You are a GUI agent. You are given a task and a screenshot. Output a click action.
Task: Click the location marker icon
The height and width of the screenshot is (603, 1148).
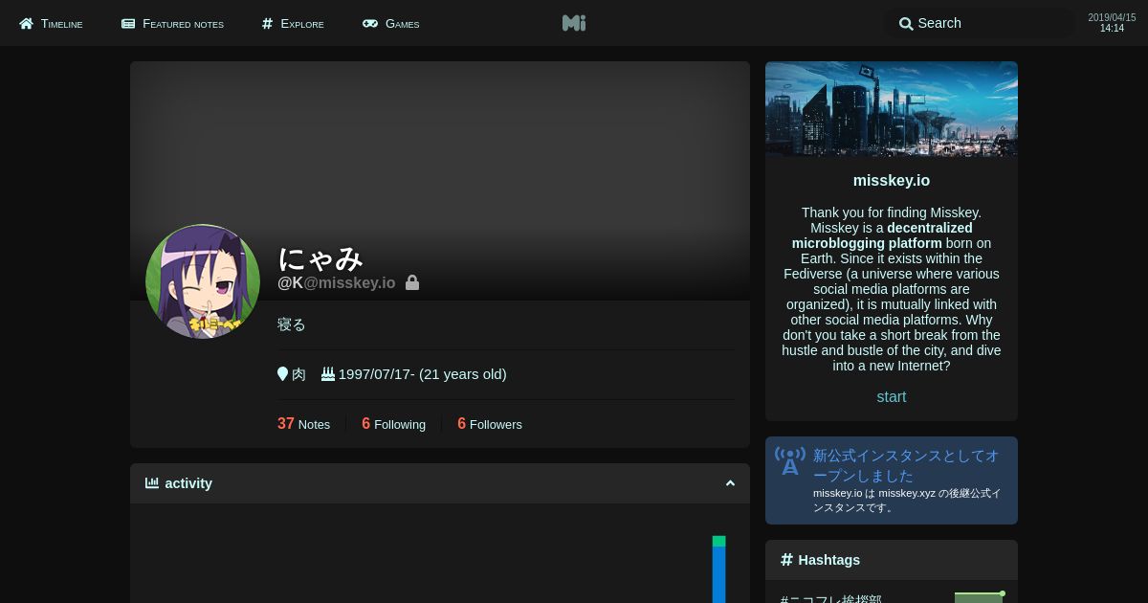pos(283,373)
